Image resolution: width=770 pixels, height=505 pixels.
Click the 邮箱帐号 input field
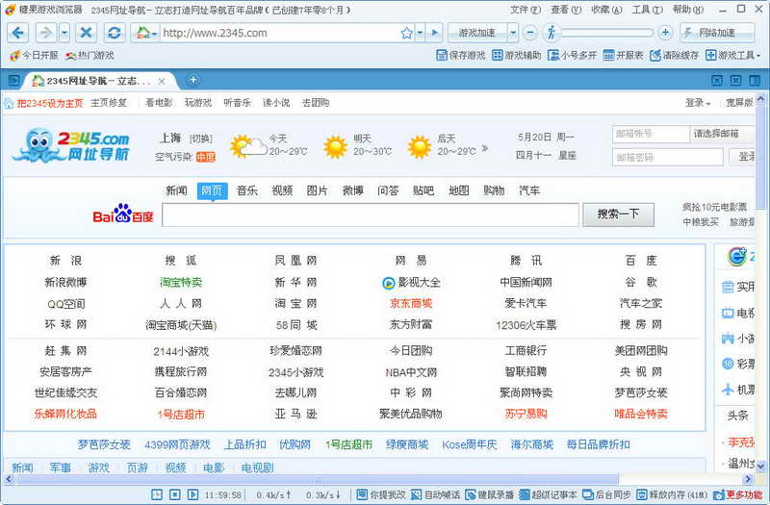(x=651, y=134)
